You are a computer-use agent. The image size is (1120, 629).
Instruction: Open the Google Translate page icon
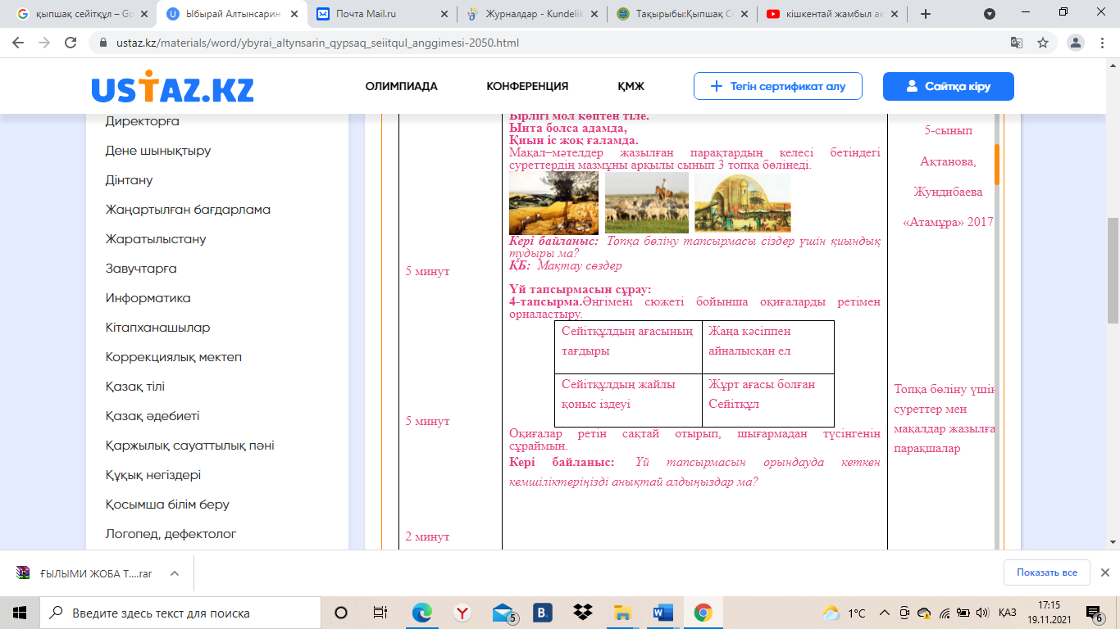1017,43
